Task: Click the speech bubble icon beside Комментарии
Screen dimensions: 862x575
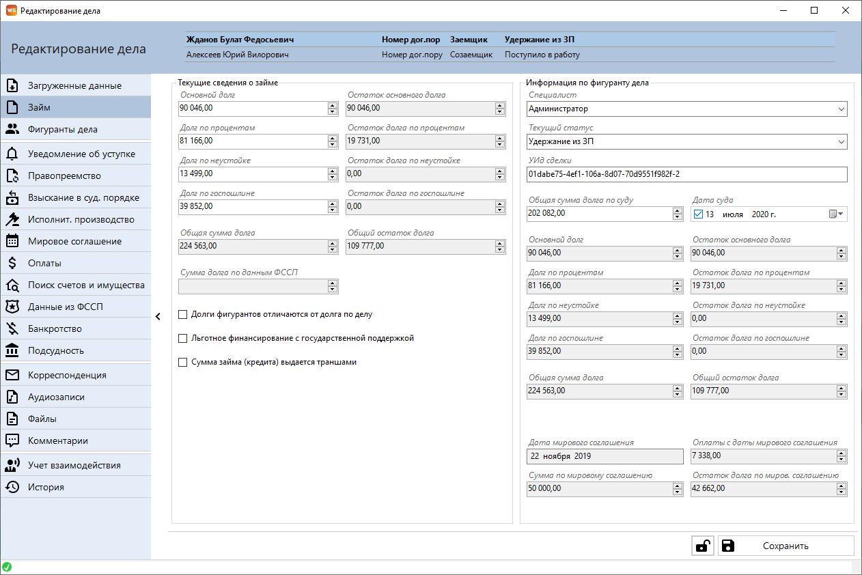Action: point(12,440)
